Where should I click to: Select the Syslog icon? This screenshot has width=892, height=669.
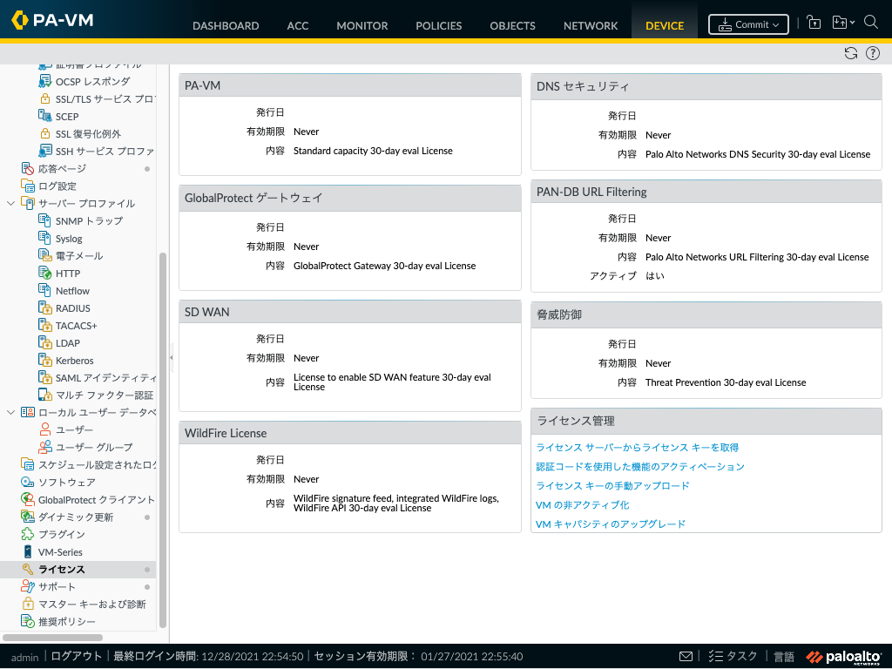45,238
